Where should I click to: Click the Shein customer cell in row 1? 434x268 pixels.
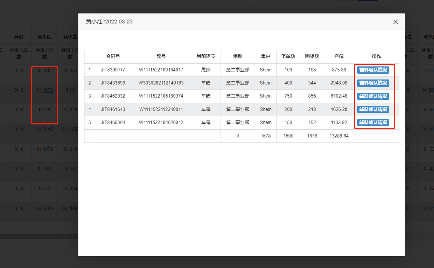[265, 70]
